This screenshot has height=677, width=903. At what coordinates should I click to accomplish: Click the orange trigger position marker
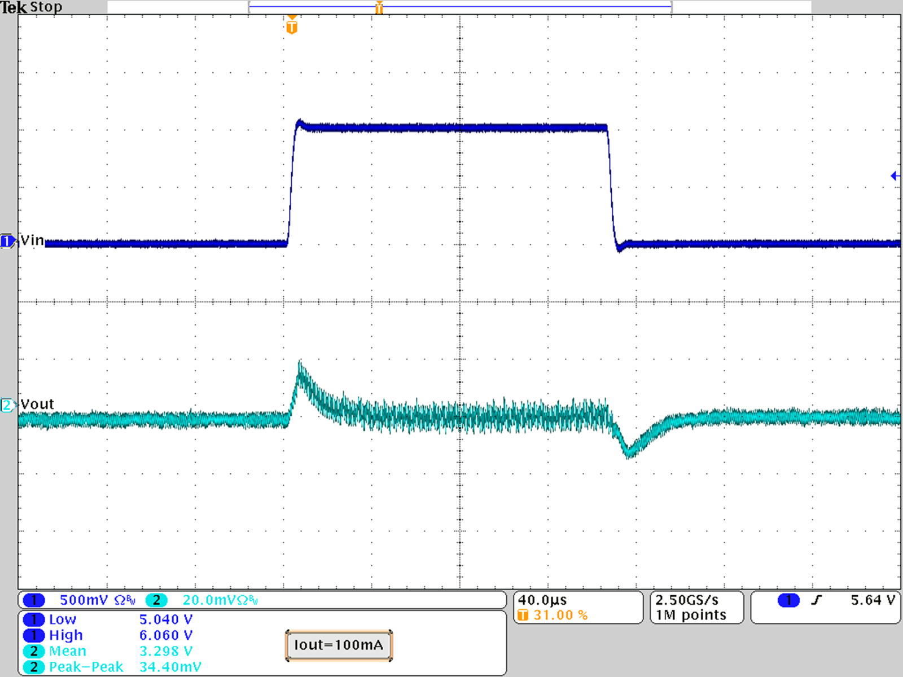pos(291,25)
